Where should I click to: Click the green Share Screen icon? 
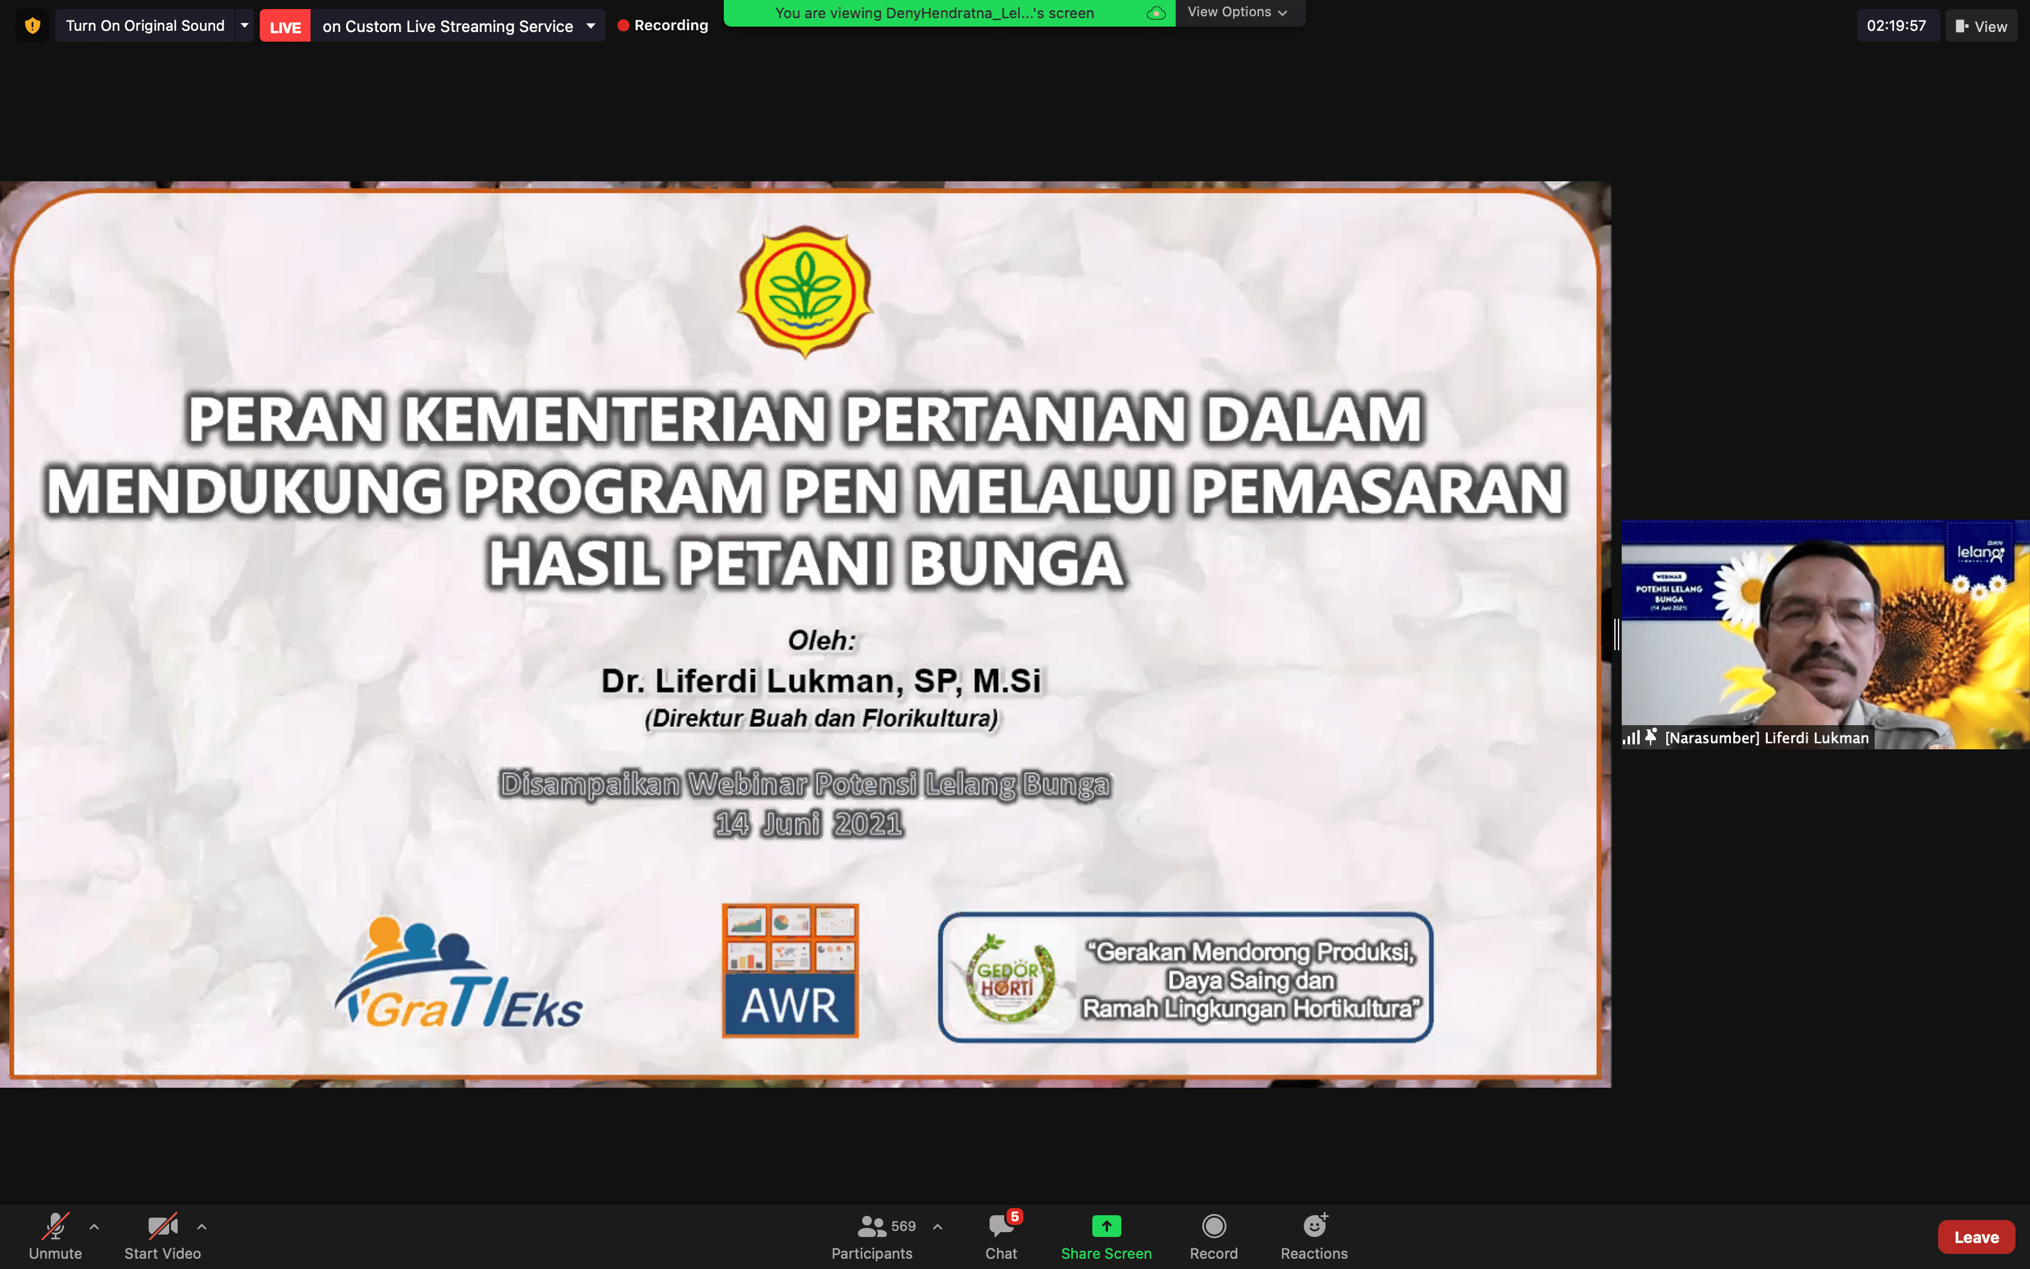click(x=1106, y=1226)
